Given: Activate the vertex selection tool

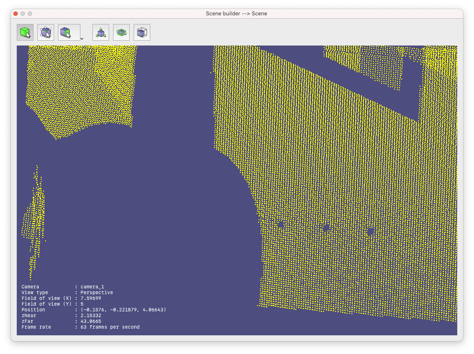Looking at the screenshot, I should [46, 32].
